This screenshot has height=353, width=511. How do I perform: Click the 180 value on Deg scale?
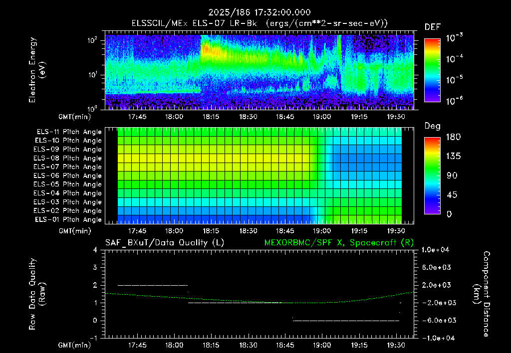(x=453, y=137)
